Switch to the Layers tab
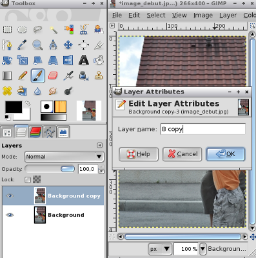The image size is (256, 258). coord(21,132)
